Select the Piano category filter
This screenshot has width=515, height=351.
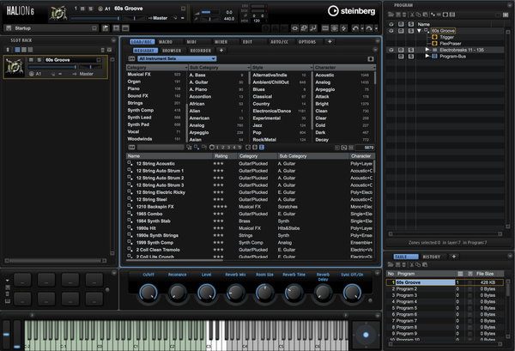[154, 88]
